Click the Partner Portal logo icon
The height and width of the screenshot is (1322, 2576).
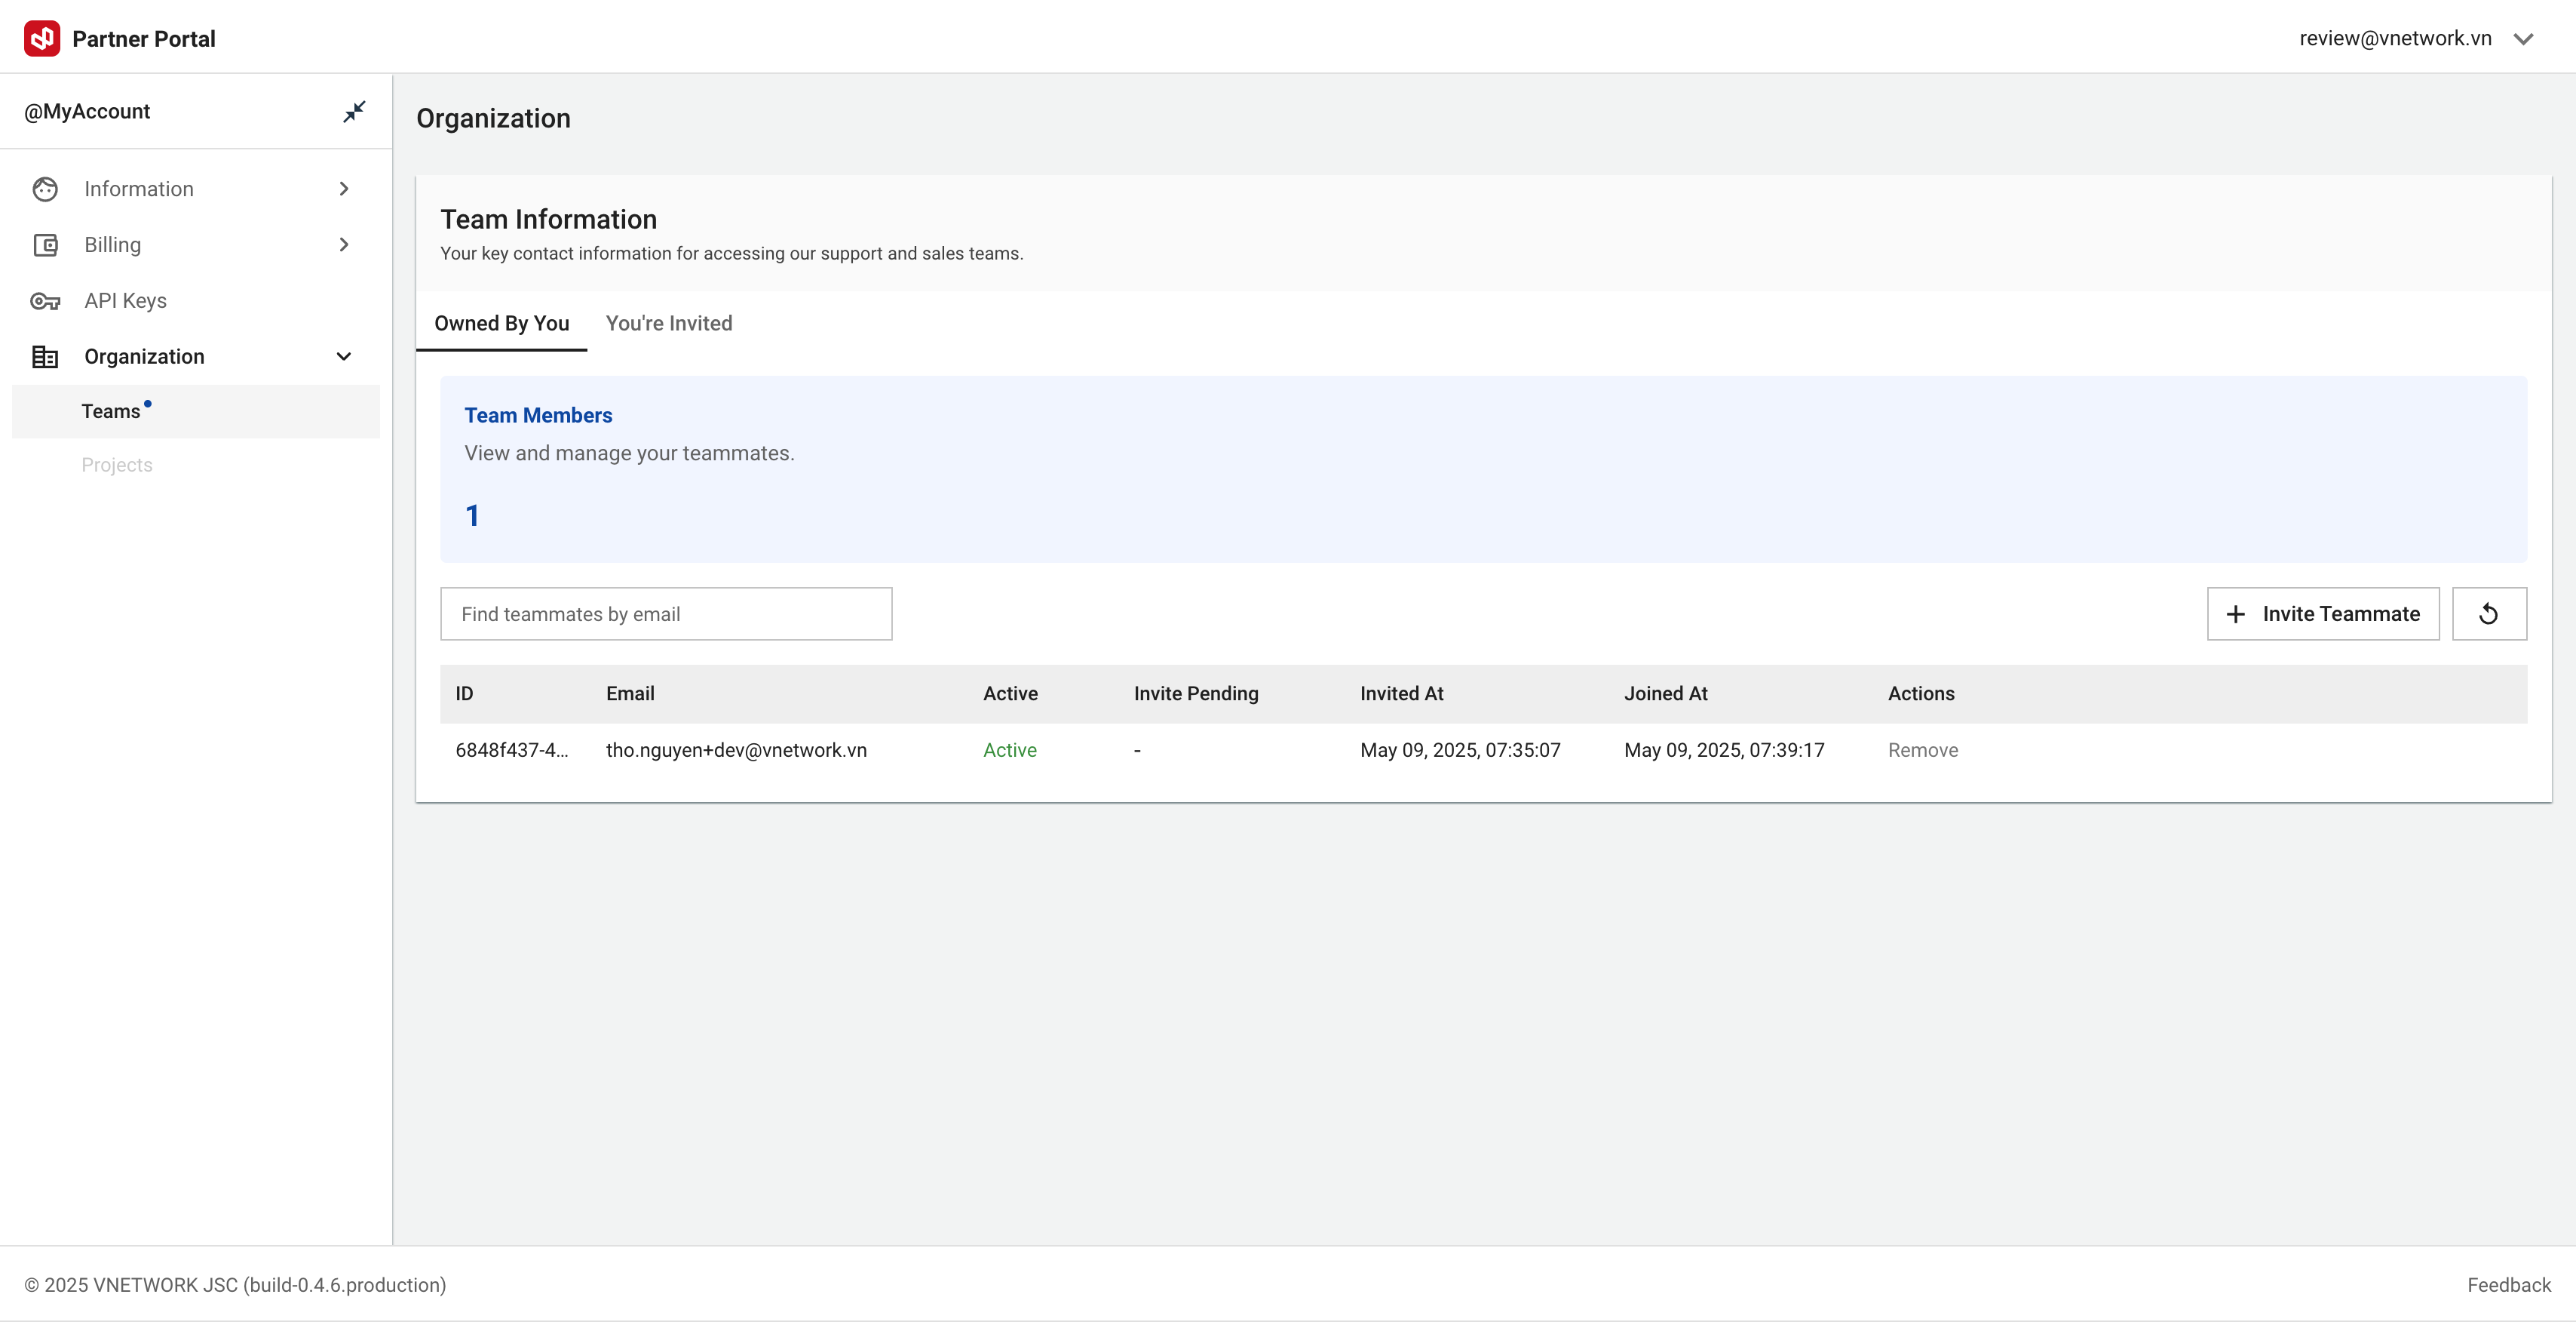(42, 38)
